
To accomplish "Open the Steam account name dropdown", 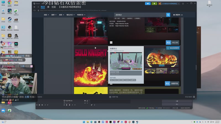I will (170, 4).
